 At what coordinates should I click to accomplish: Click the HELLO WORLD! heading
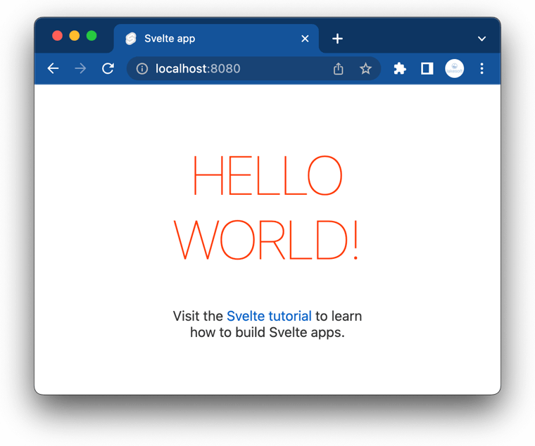click(267, 207)
